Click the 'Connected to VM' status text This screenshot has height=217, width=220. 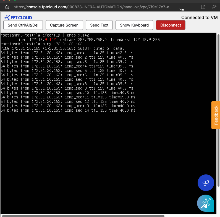tap(199, 17)
